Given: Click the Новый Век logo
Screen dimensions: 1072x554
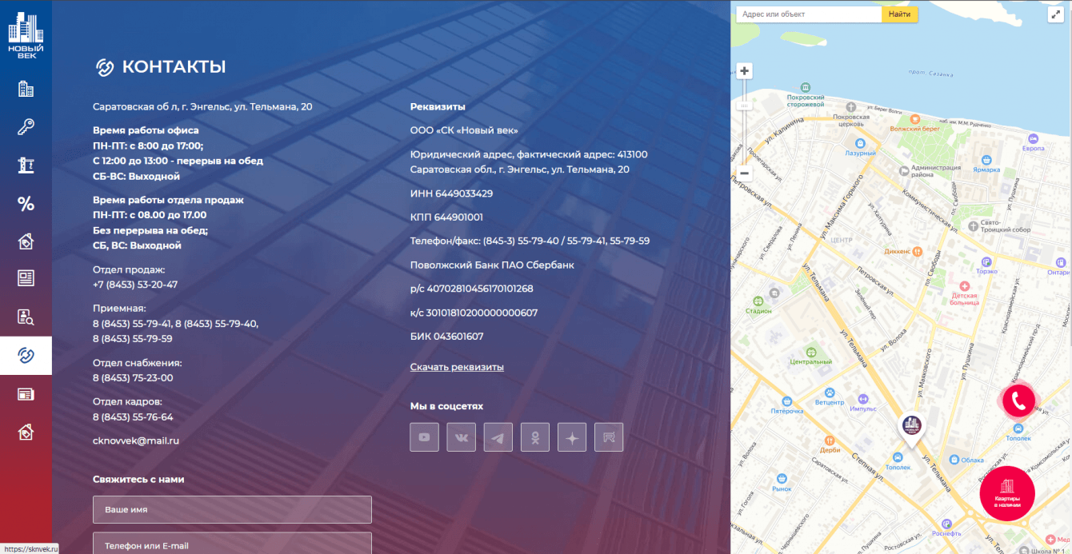Looking at the screenshot, I should (x=26, y=35).
